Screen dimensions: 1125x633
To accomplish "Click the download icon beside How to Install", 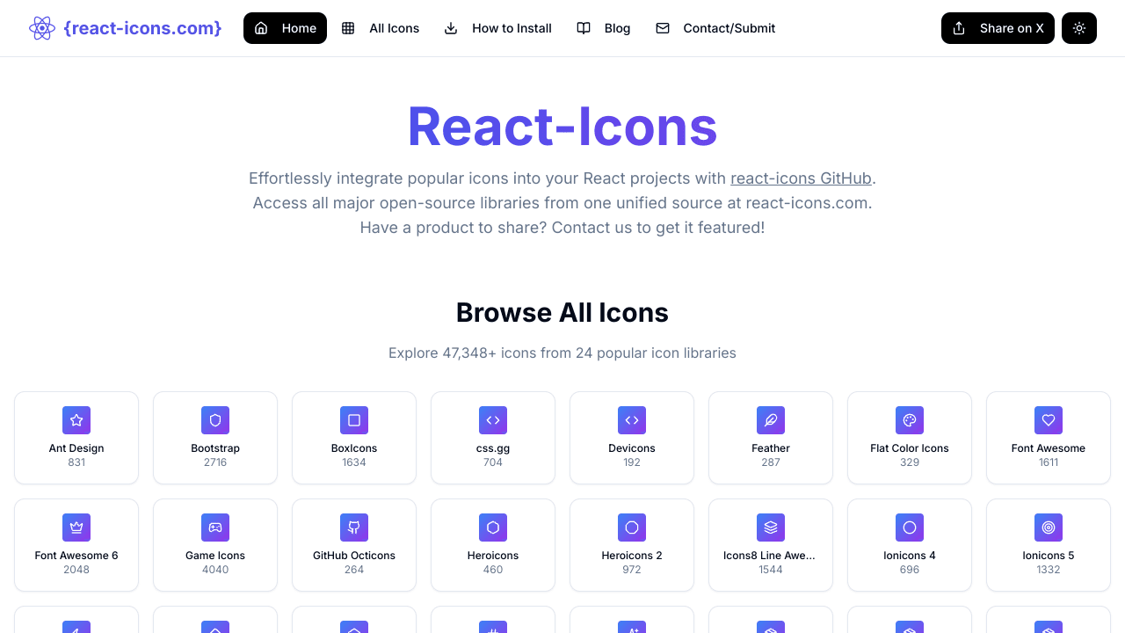I will [451, 28].
